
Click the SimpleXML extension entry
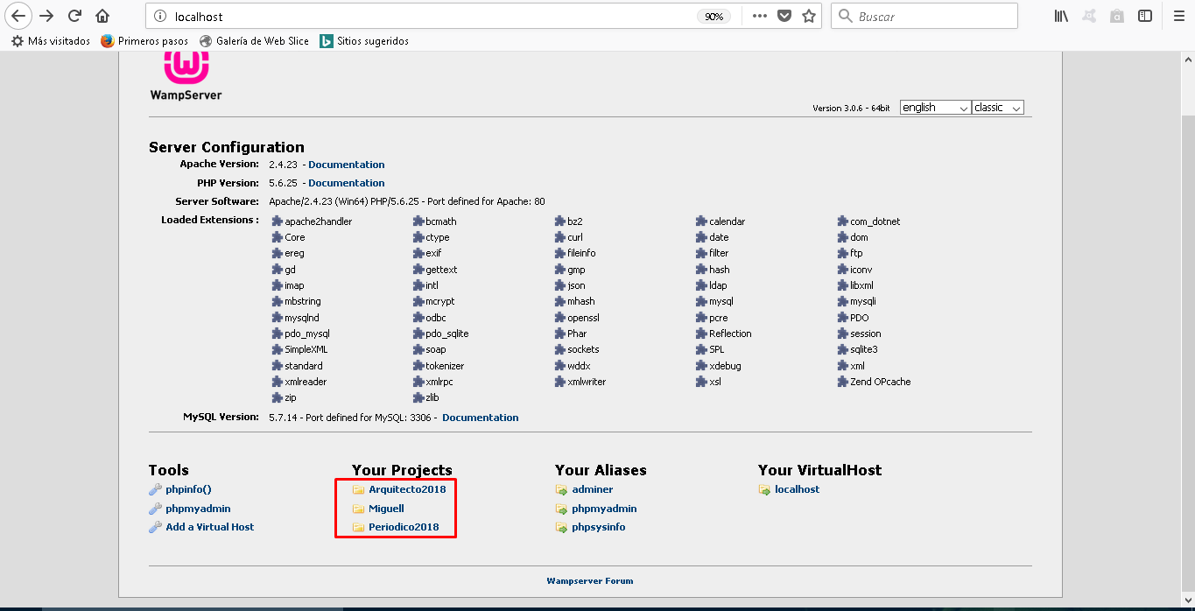[300, 349]
